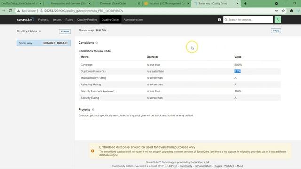Image resolution: width=301 pixels, height=169 pixels.
Task: Click the Security Hotspots Reviewed metric
Action: [97, 91]
